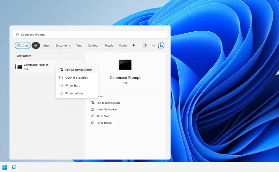Select the All filter tab
This screenshot has height=172, width=279.
[x=36, y=46]
